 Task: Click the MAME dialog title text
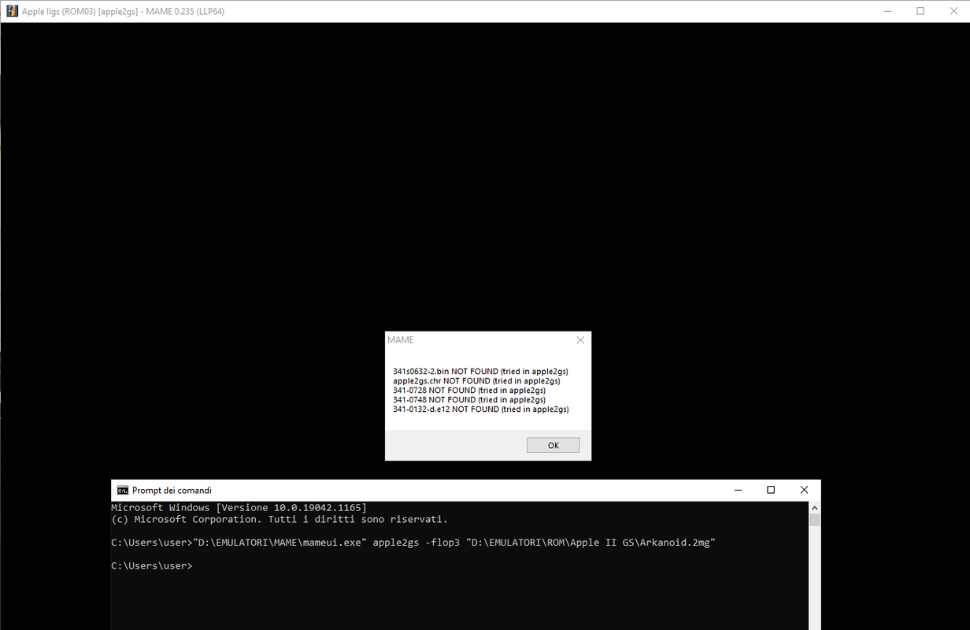click(x=401, y=340)
